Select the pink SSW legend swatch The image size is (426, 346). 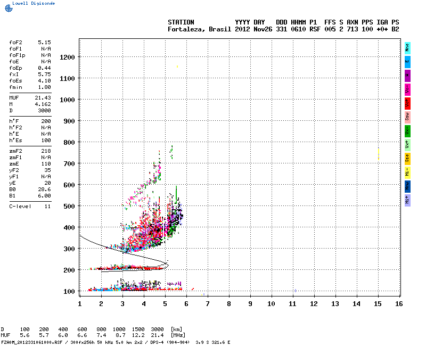pos(407,117)
